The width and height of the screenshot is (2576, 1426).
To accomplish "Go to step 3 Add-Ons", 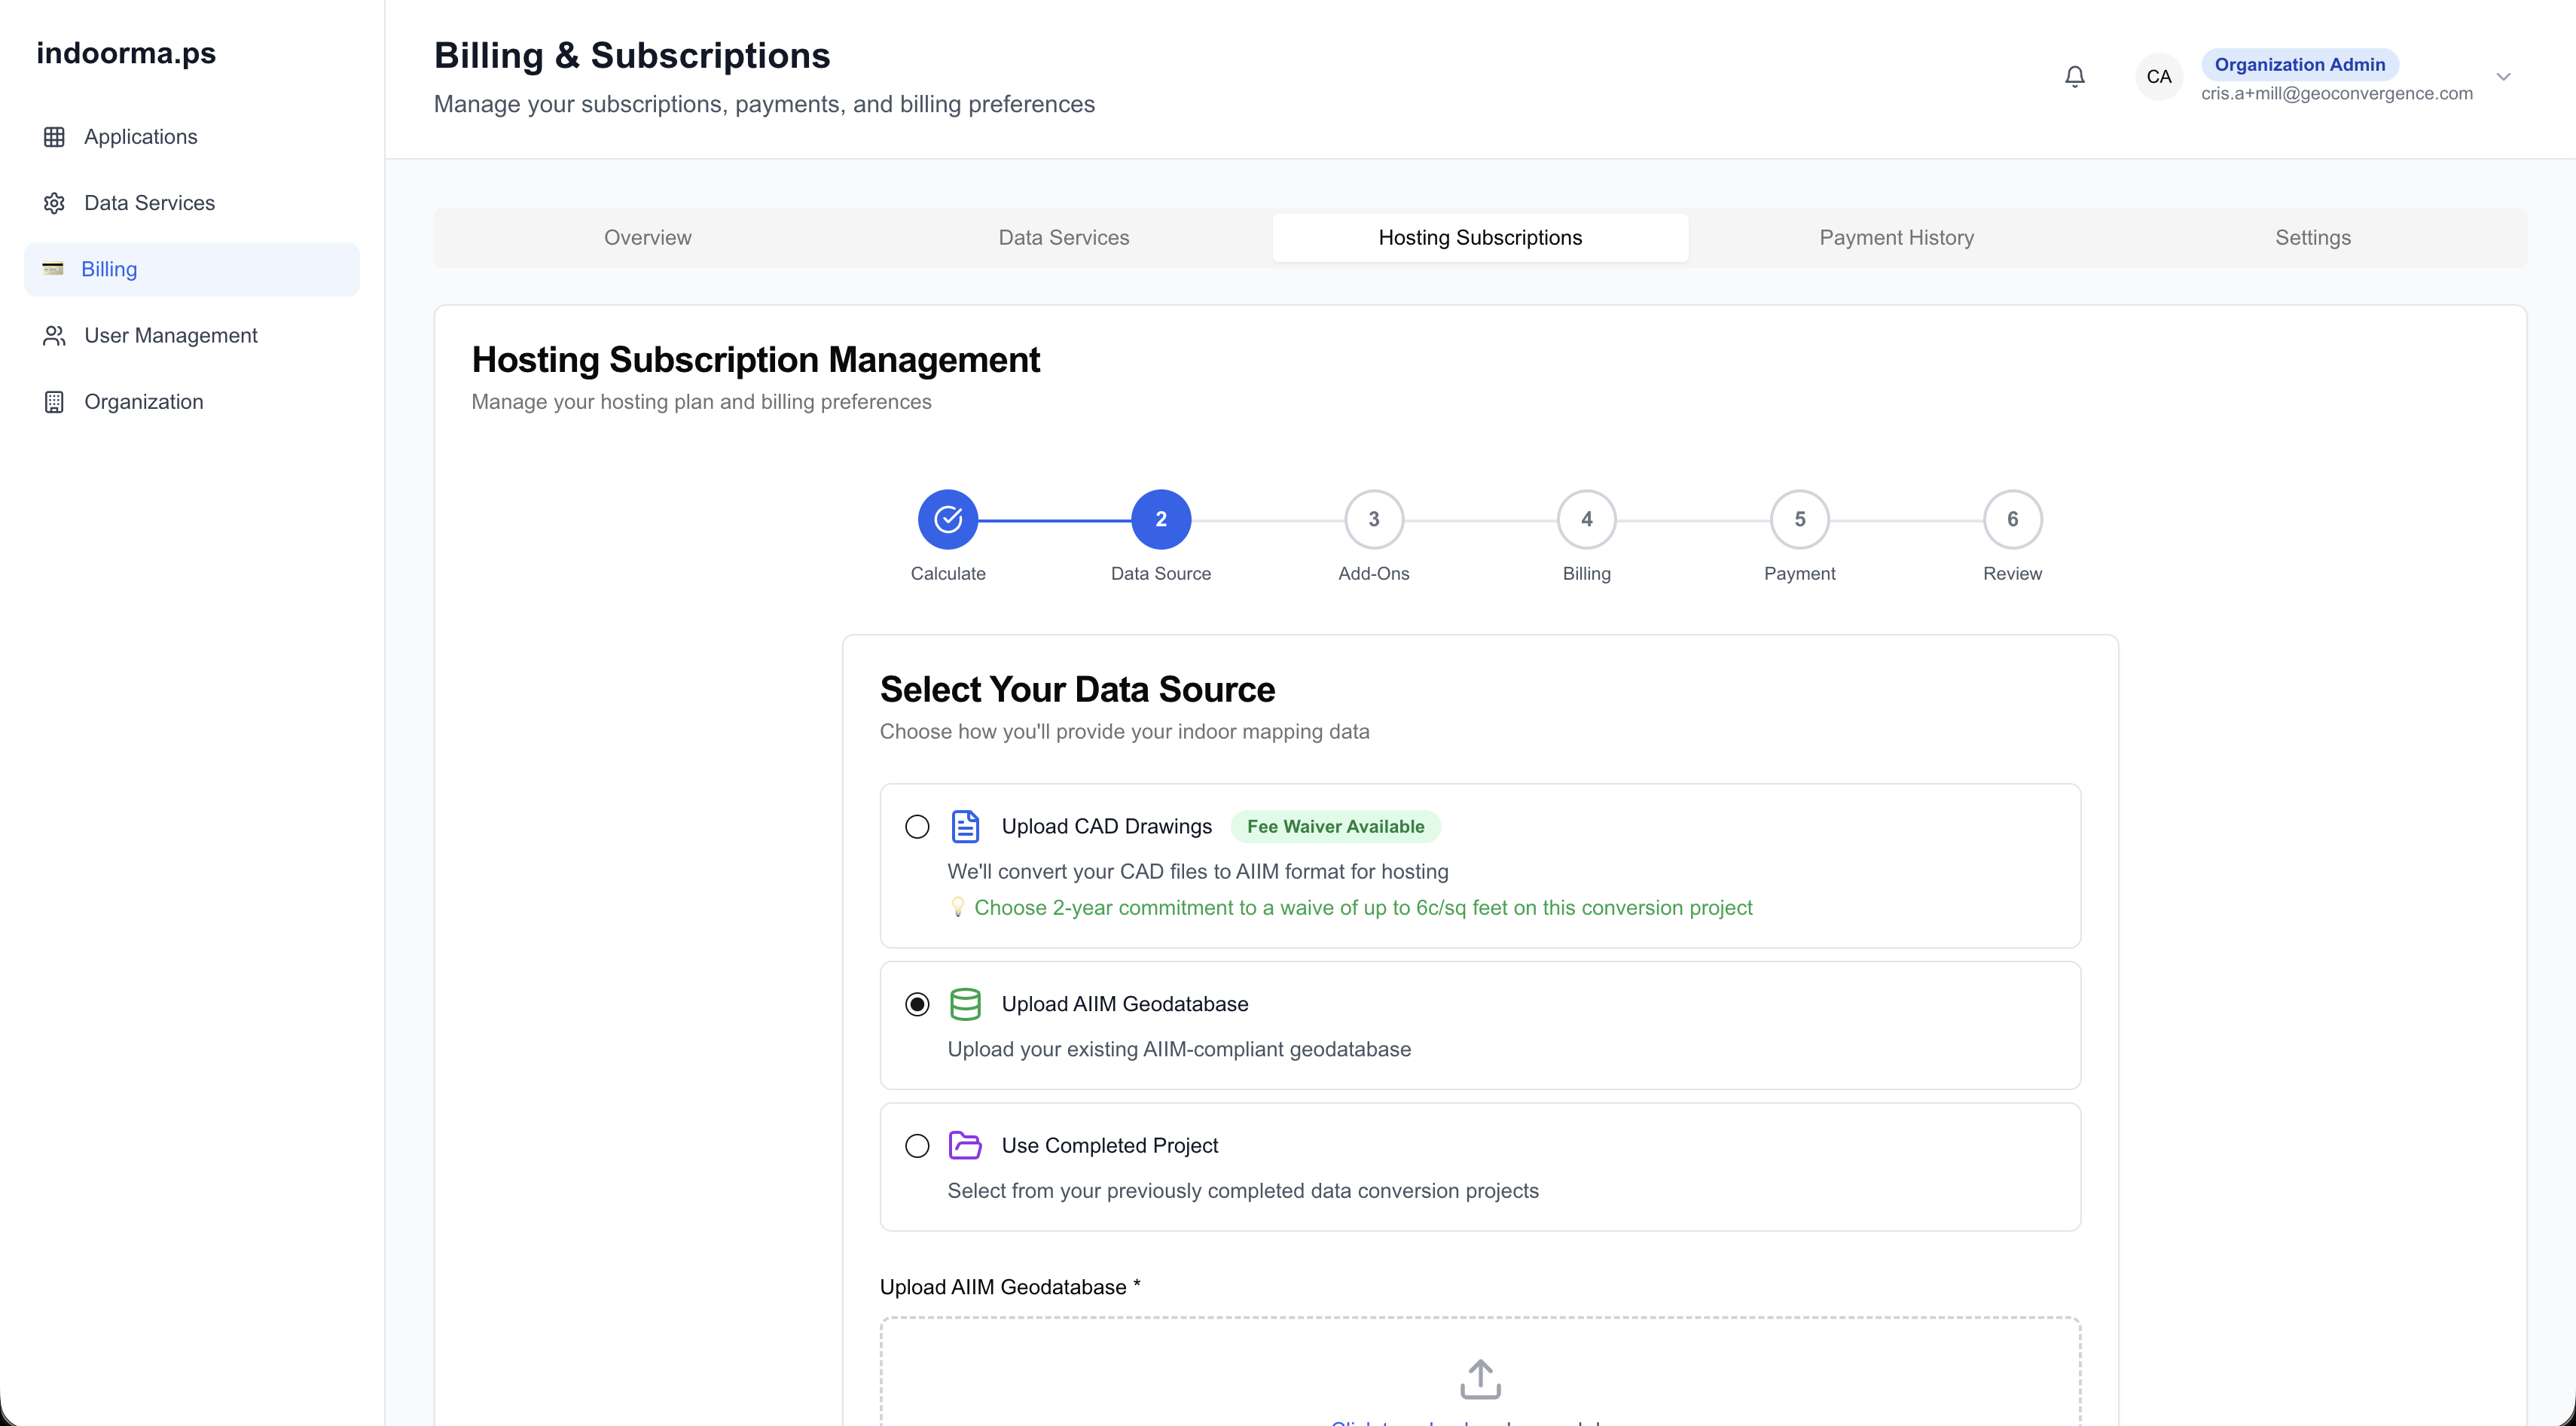I will point(1374,520).
